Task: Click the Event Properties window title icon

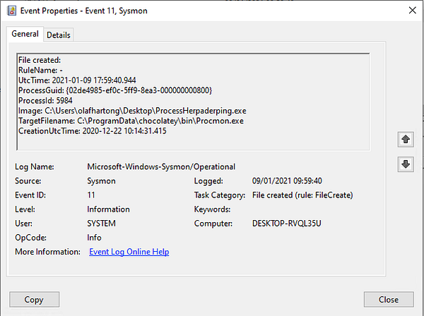Action: pos(11,11)
